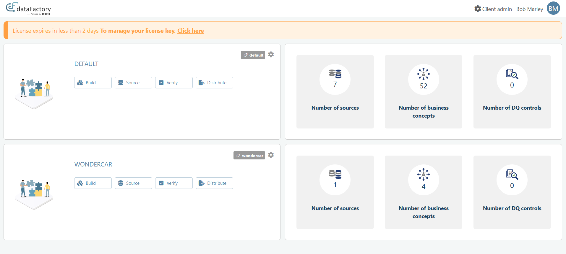Click business concepts icon in DEFAULT stats
The image size is (566, 254).
(423, 74)
